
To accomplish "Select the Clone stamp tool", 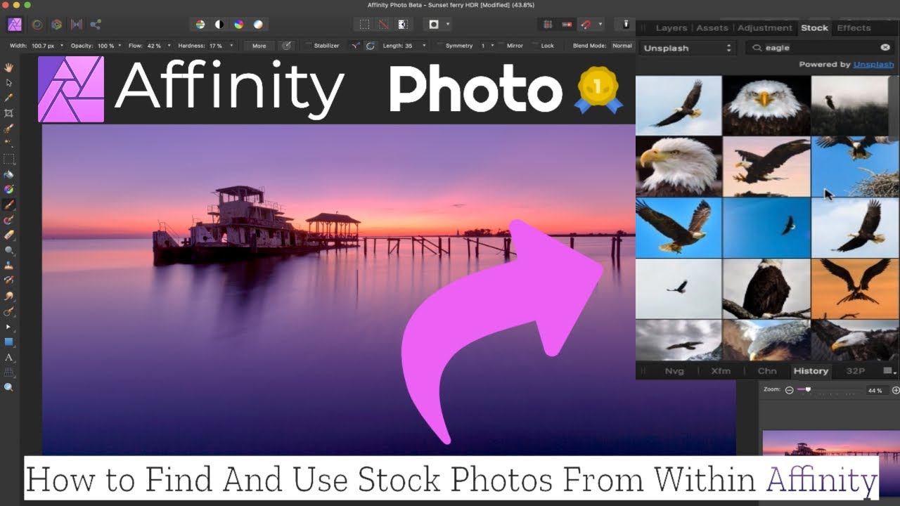I will (9, 266).
